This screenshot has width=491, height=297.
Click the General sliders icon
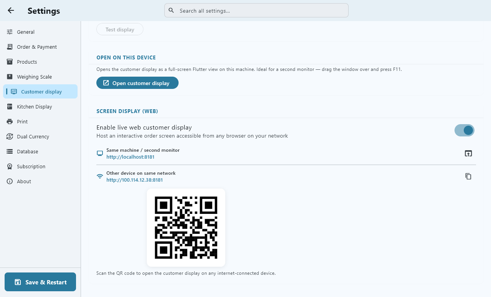point(10,32)
